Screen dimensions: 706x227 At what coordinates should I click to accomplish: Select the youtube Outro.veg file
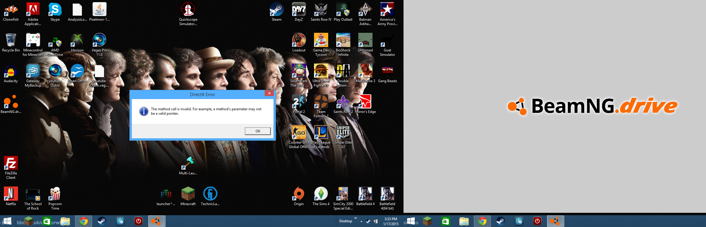pyautogui.click(x=100, y=76)
